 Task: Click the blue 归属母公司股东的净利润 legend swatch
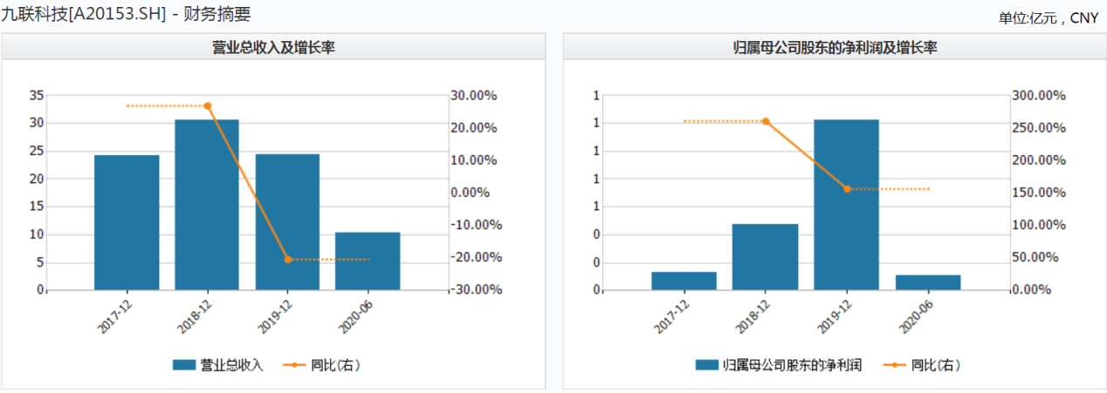click(x=707, y=365)
